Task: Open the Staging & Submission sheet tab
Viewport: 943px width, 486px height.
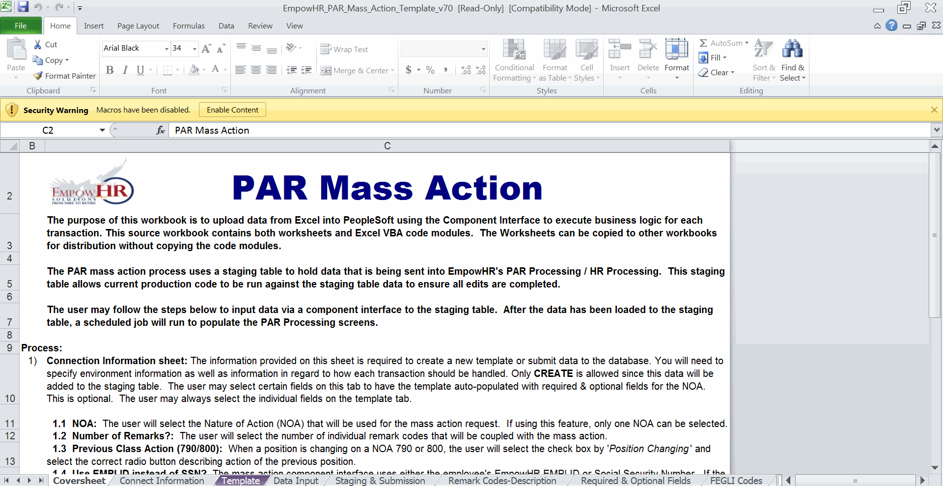Action: pyautogui.click(x=380, y=481)
